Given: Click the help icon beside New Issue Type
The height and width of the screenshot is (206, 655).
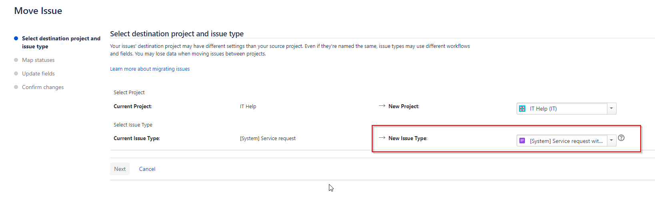Looking at the screenshot, I should coord(621,138).
